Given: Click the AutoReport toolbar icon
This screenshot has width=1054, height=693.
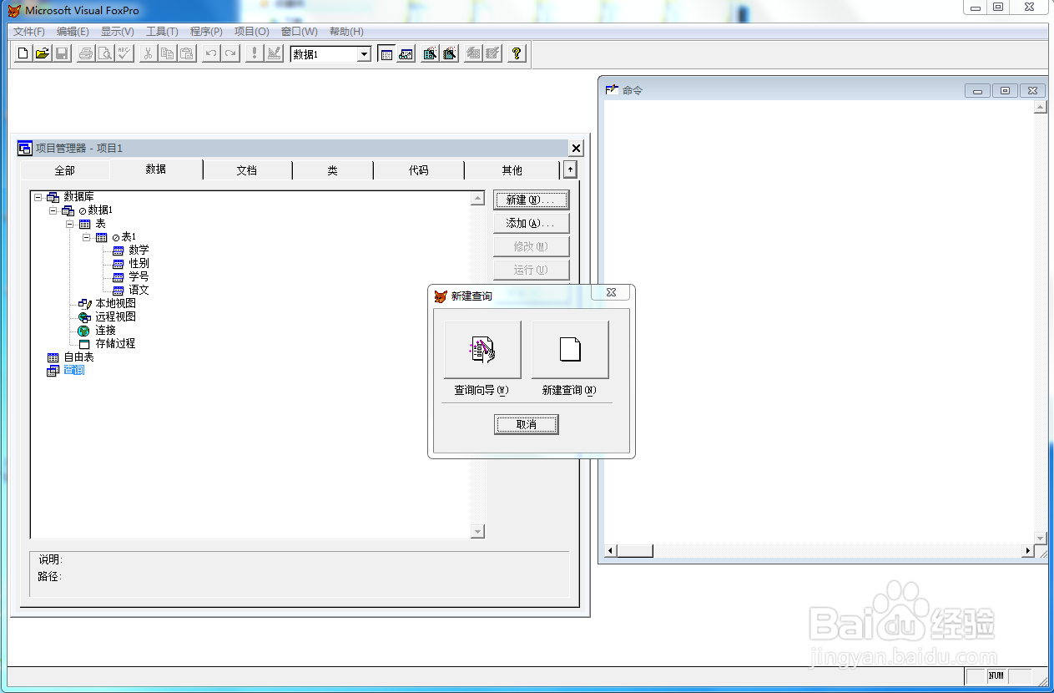Looking at the screenshot, I should (492, 53).
